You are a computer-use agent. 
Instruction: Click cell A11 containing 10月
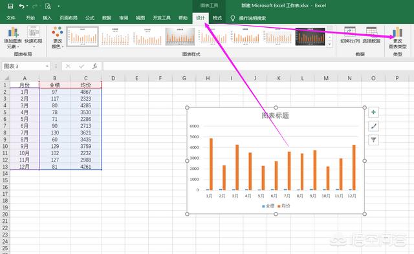tap(25, 153)
